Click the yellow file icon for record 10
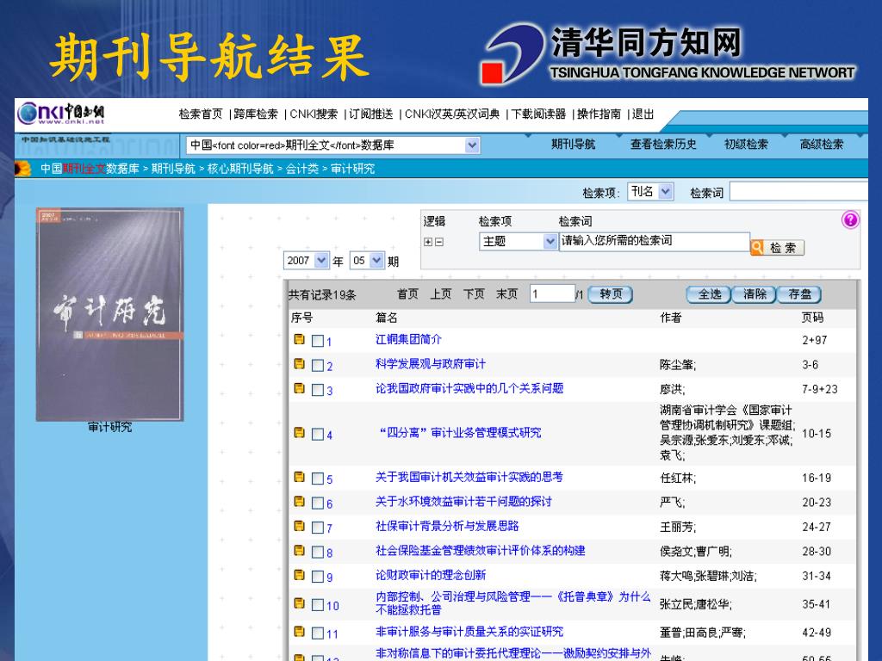The width and height of the screenshot is (882, 661). point(299,603)
